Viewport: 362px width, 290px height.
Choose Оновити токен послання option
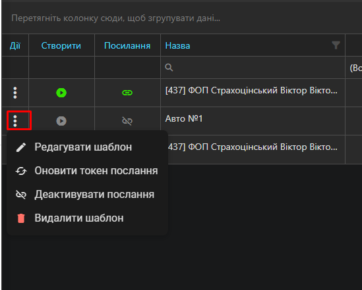(87, 171)
